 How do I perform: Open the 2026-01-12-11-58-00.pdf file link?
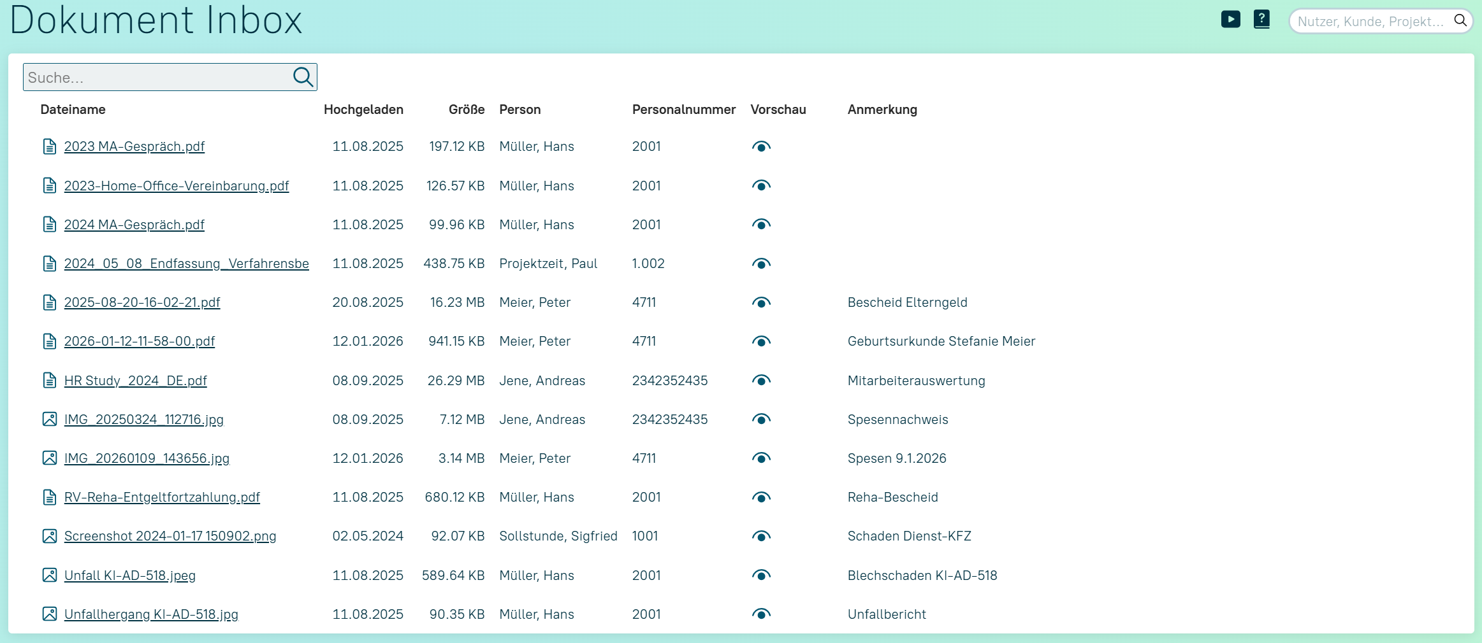(x=140, y=341)
